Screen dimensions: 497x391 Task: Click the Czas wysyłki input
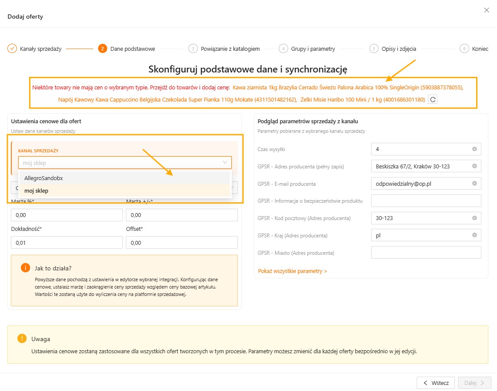coord(426,149)
